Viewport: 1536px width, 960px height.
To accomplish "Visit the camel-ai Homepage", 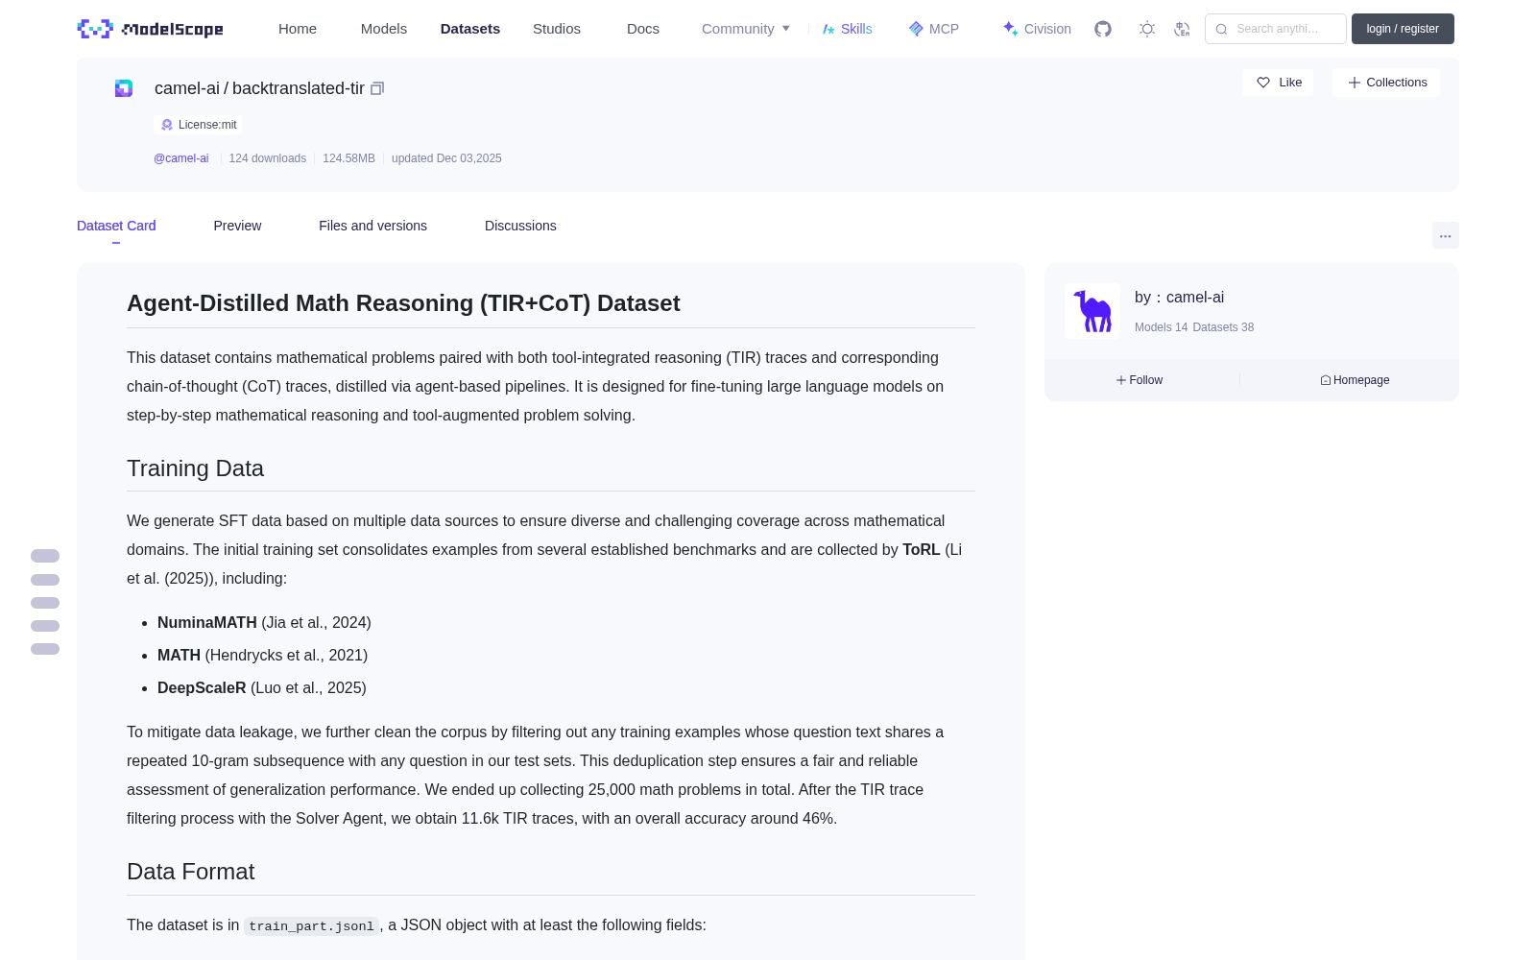I will [1355, 380].
